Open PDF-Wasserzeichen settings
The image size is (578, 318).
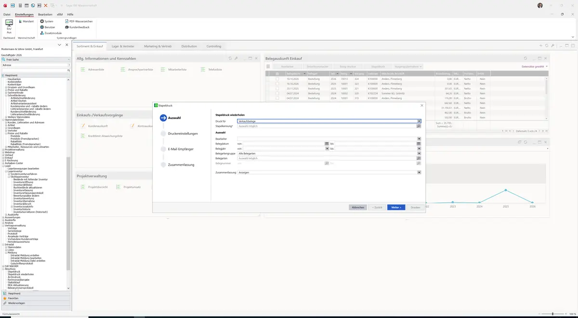pyautogui.click(x=79, y=21)
